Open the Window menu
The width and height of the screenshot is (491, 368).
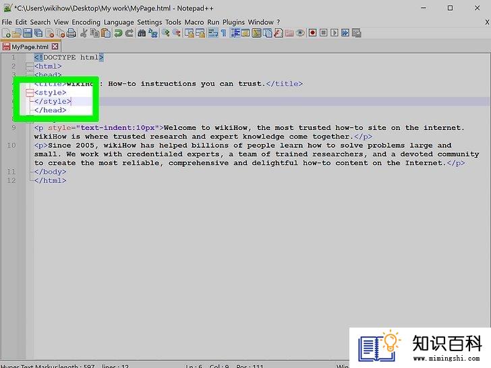point(260,22)
